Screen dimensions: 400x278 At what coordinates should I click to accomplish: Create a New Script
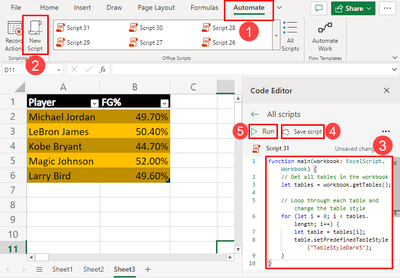[35, 35]
